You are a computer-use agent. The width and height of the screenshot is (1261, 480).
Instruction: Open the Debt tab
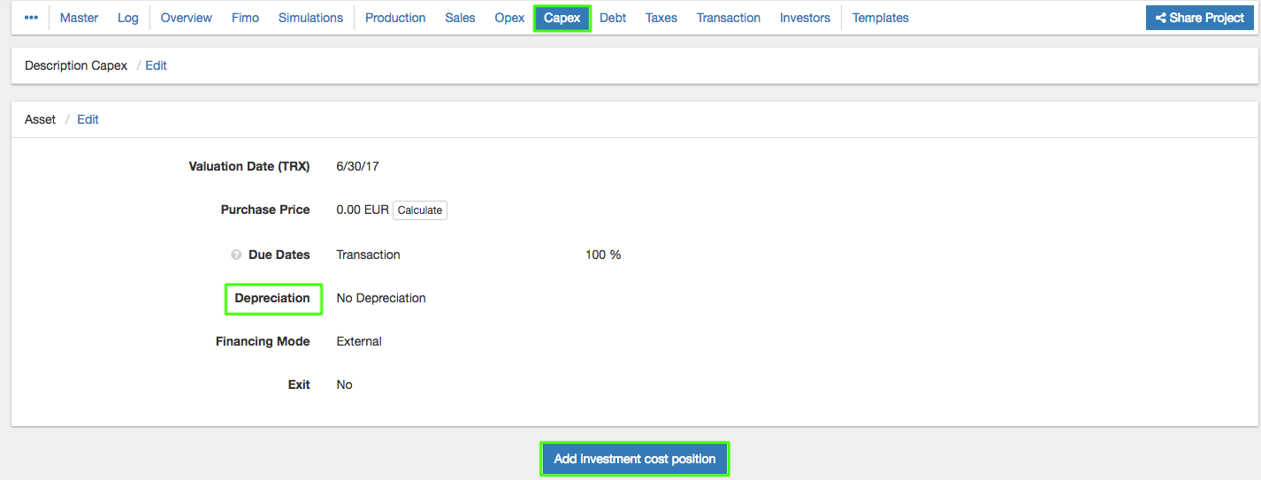[x=613, y=18]
